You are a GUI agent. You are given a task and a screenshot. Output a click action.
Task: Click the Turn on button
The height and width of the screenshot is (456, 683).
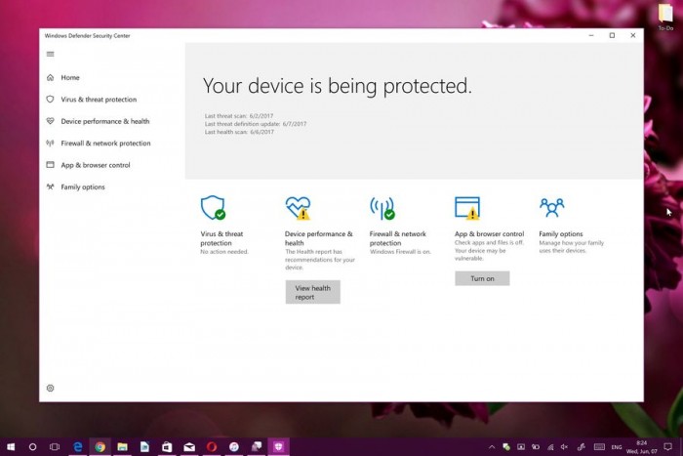[x=482, y=278]
